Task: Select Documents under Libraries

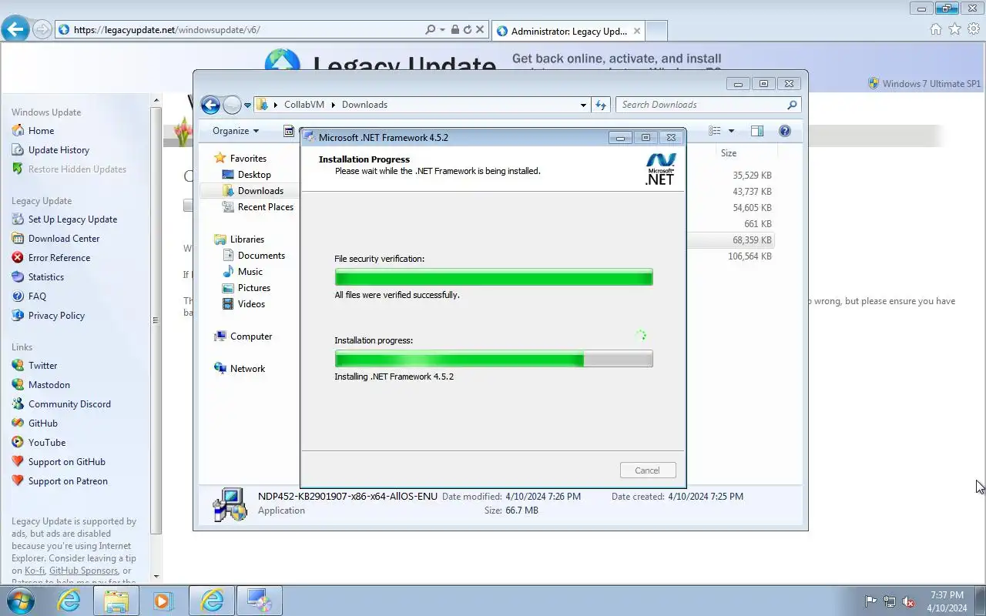Action: [x=261, y=256]
